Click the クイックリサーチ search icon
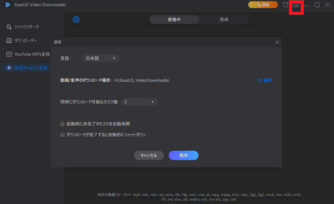Screen dimensions: 334x204 point(9,27)
